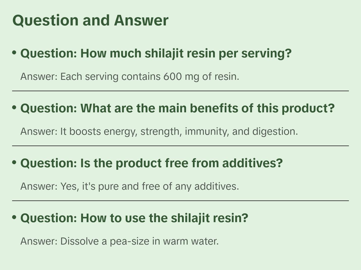Select the question on how to use shilajit resin
The height and width of the screenshot is (270, 361).
tap(134, 218)
